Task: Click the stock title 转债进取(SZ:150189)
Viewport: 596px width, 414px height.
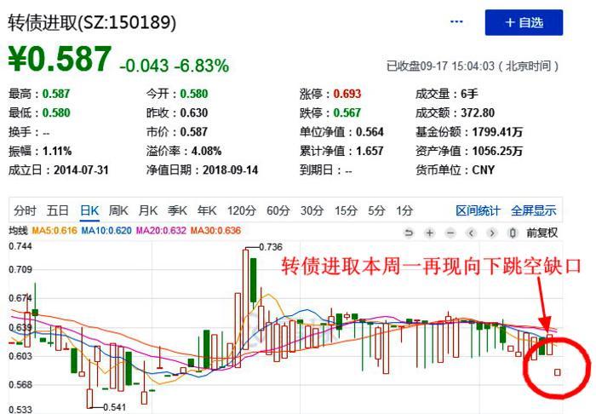Action: [92, 22]
